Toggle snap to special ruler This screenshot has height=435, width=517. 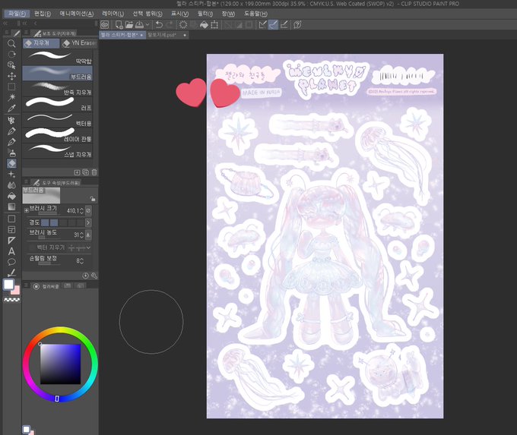[x=274, y=25]
